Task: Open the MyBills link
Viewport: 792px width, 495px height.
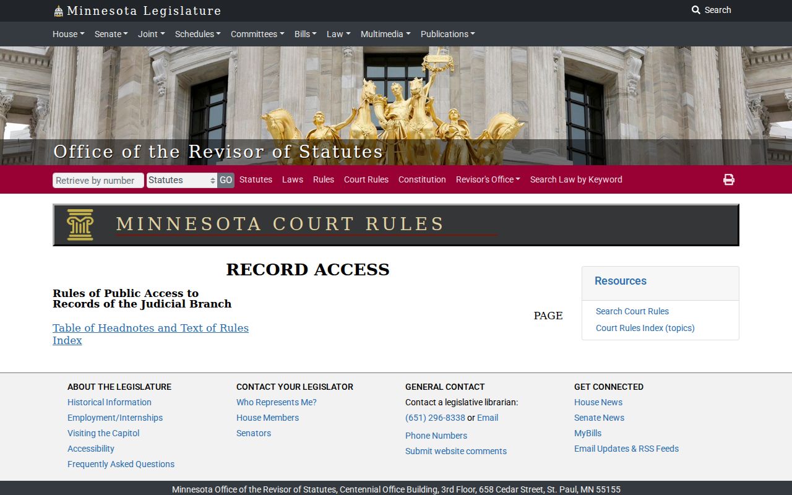Action: point(588,433)
